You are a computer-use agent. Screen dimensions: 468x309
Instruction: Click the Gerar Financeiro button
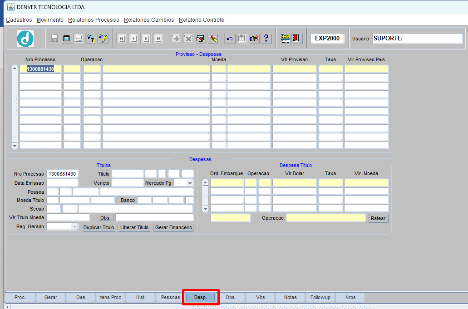[x=174, y=227]
